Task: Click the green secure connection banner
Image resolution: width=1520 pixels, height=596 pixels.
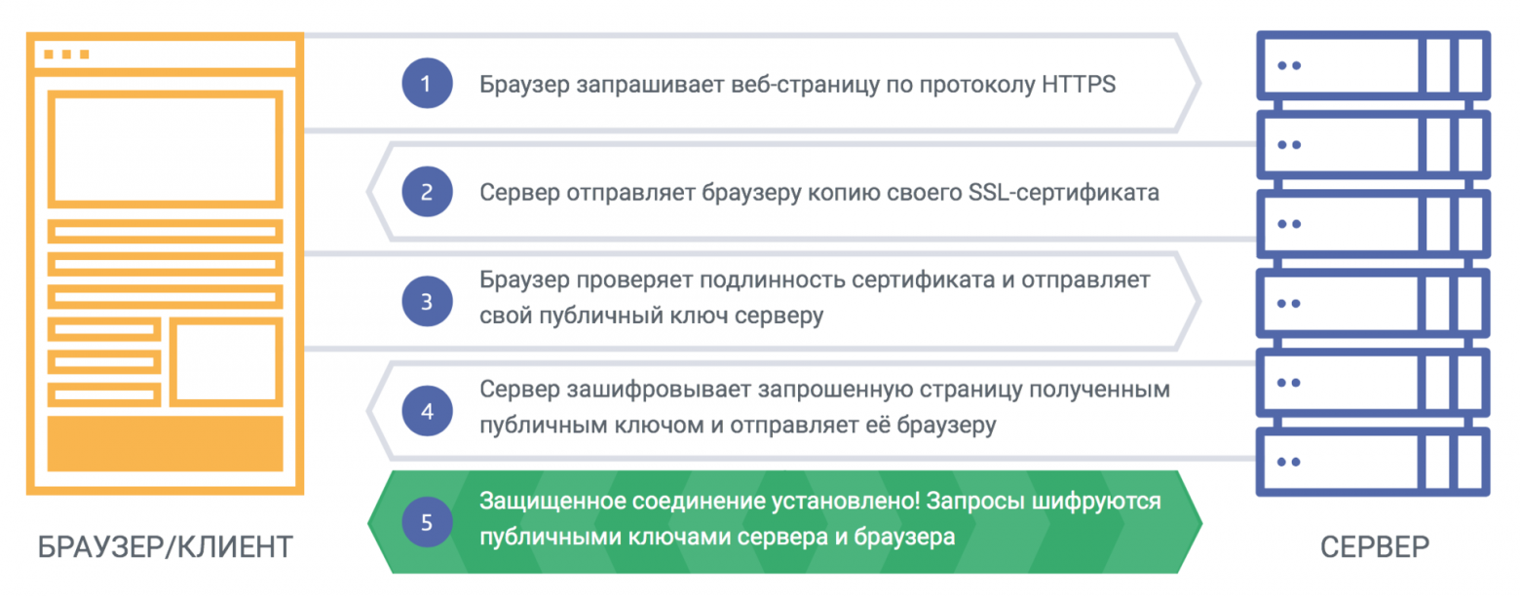Action: 784,523
